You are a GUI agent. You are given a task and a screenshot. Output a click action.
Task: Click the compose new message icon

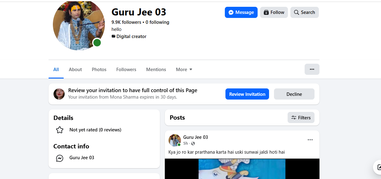click(379, 168)
